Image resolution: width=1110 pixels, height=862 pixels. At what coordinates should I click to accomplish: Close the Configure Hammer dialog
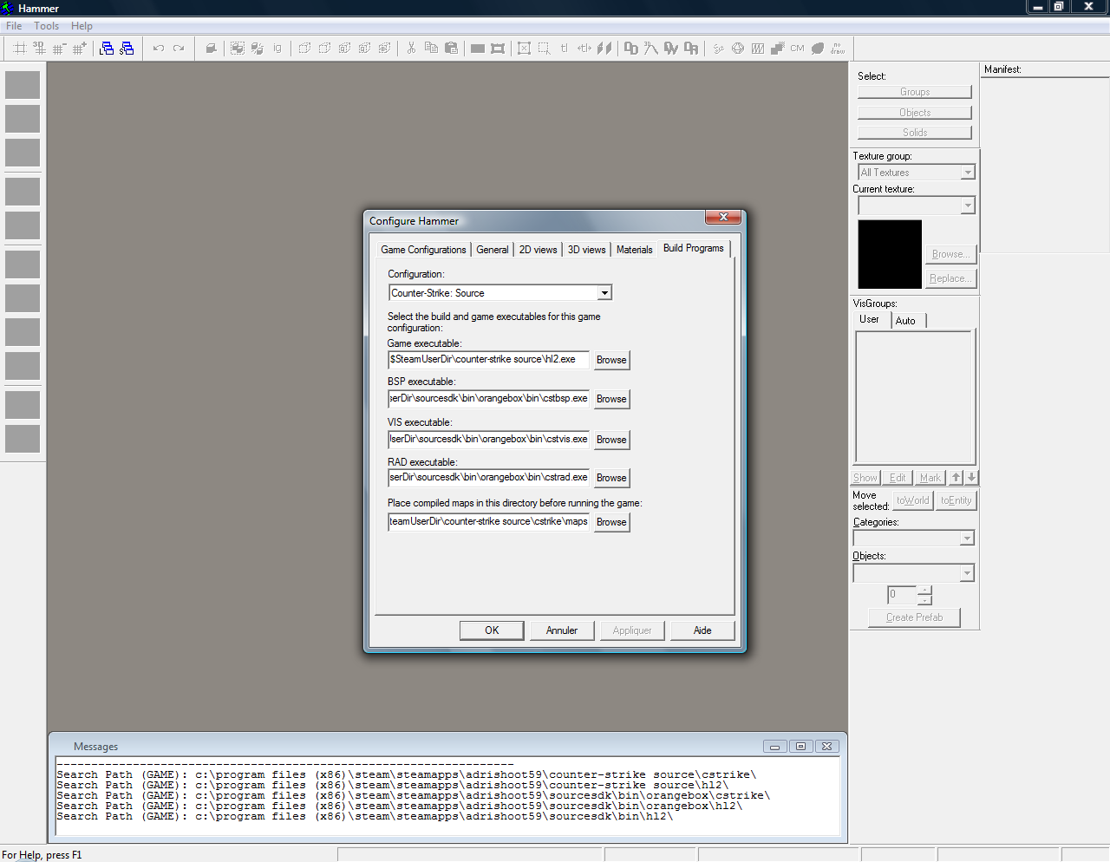tap(723, 217)
